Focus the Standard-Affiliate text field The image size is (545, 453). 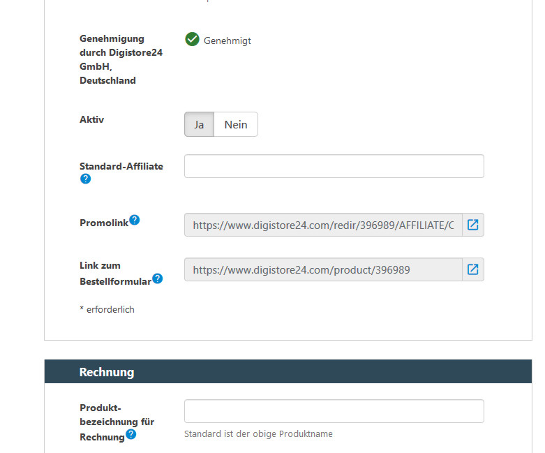334,166
